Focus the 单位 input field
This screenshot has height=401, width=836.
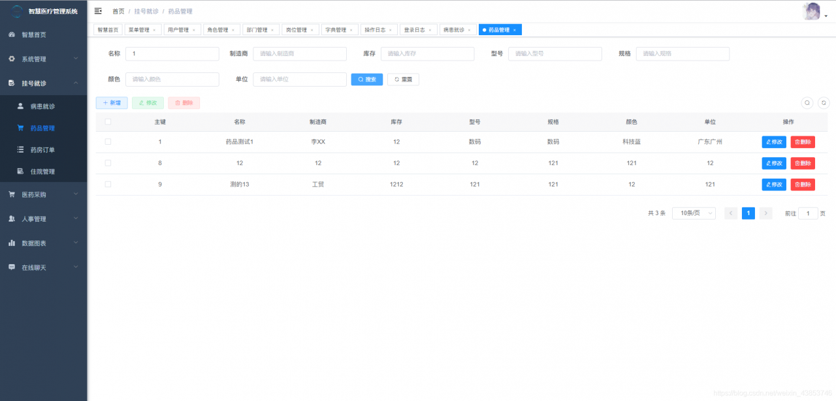[300, 79]
